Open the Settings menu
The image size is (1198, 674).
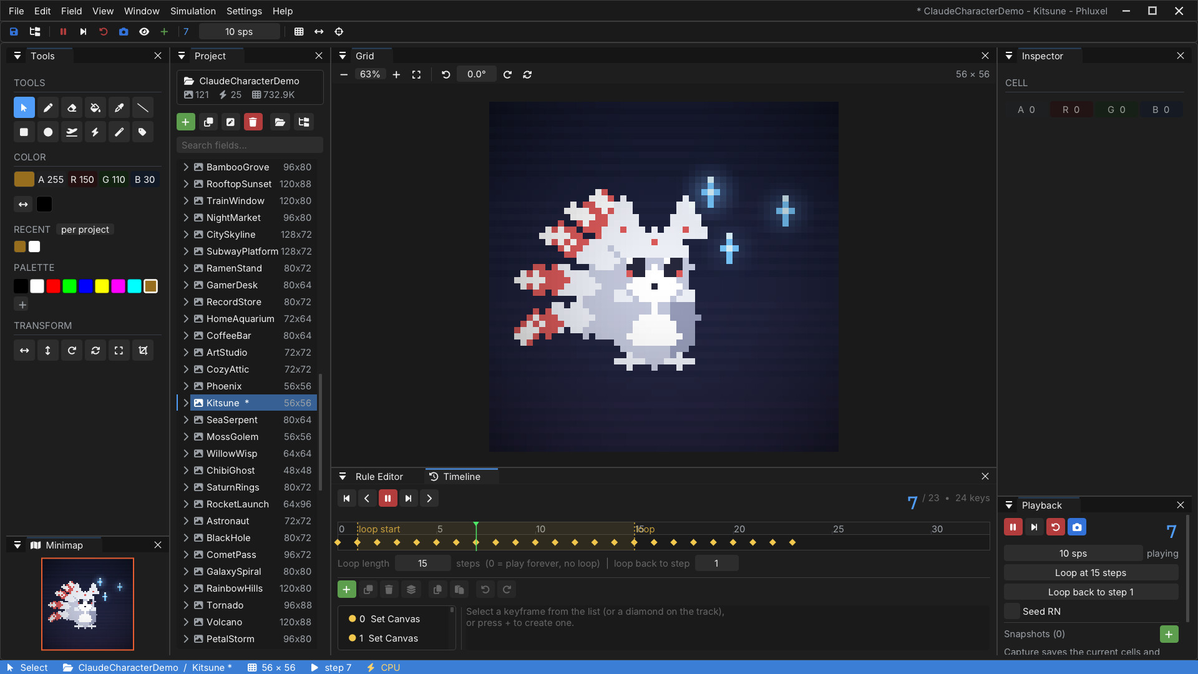tap(244, 11)
